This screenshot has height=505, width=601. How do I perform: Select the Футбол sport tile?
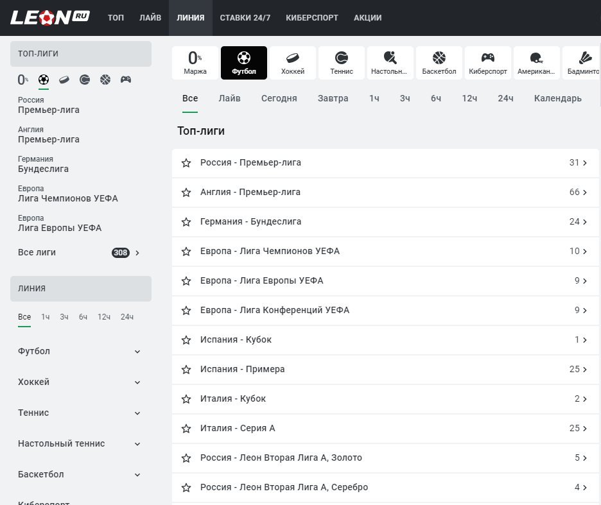[244, 63]
